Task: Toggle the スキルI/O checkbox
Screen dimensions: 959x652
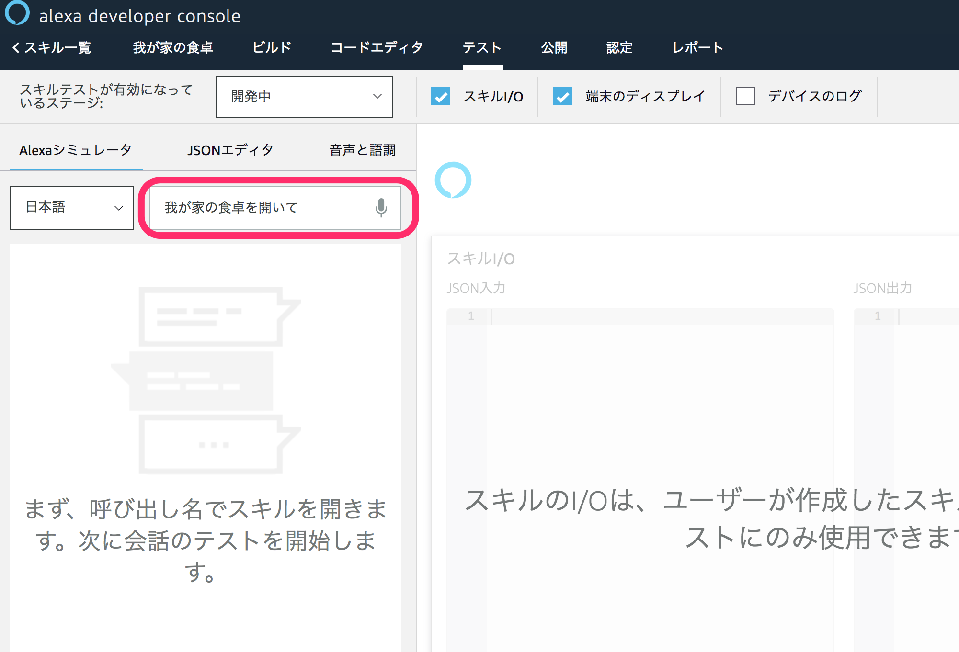Action: 440,96
